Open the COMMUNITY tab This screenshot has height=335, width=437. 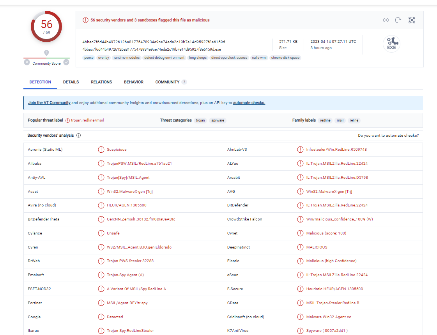tap(171, 82)
